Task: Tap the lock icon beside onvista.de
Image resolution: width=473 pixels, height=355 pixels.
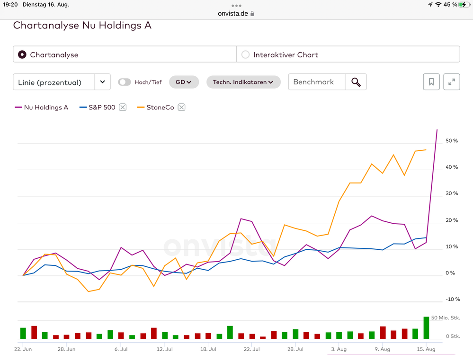Action: [x=252, y=14]
